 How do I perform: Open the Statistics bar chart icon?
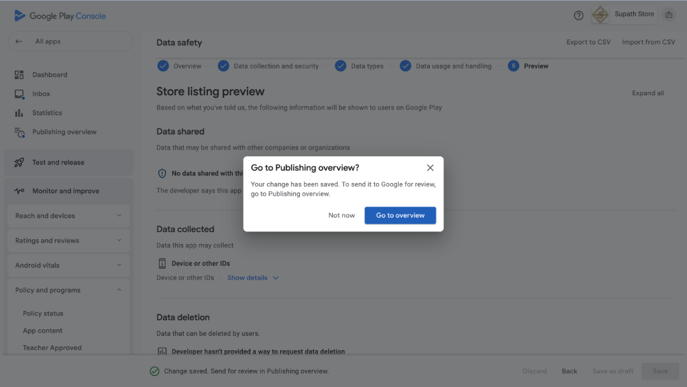[19, 113]
